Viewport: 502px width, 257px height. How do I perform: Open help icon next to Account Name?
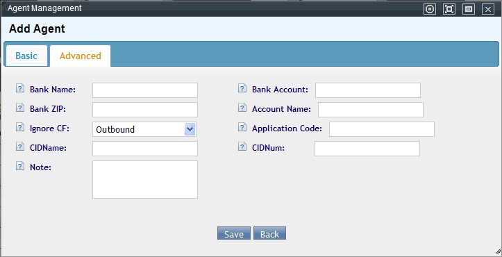coord(242,108)
